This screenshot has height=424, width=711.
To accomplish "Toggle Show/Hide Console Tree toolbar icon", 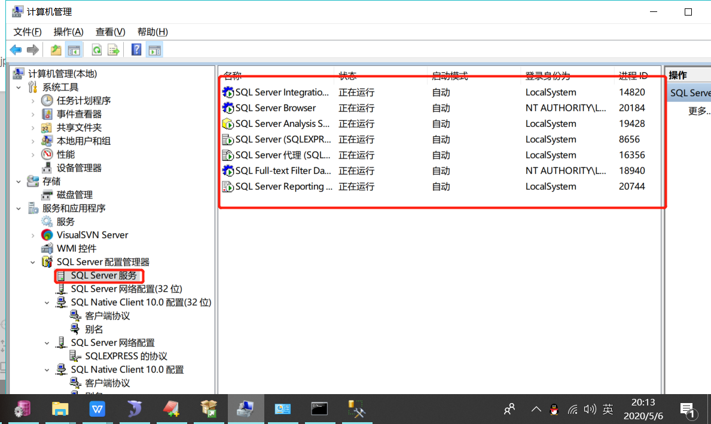I will (74, 50).
